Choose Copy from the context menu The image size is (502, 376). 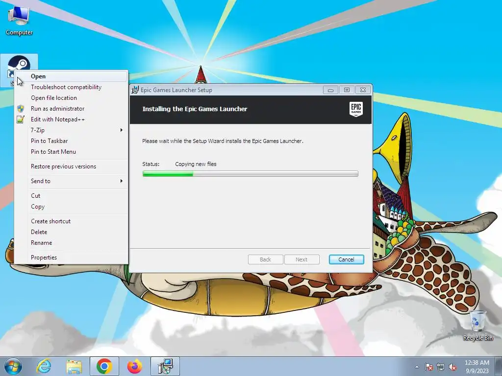tap(71, 207)
